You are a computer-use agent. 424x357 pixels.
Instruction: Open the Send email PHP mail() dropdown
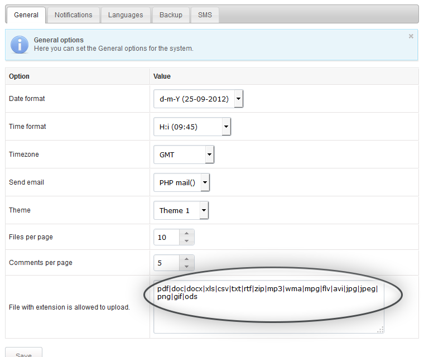point(181,182)
